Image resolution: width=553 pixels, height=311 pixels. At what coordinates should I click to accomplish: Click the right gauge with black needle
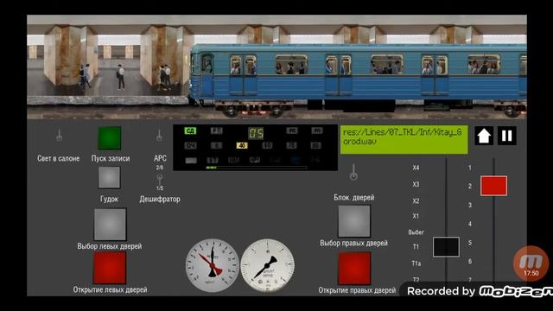click(x=267, y=265)
